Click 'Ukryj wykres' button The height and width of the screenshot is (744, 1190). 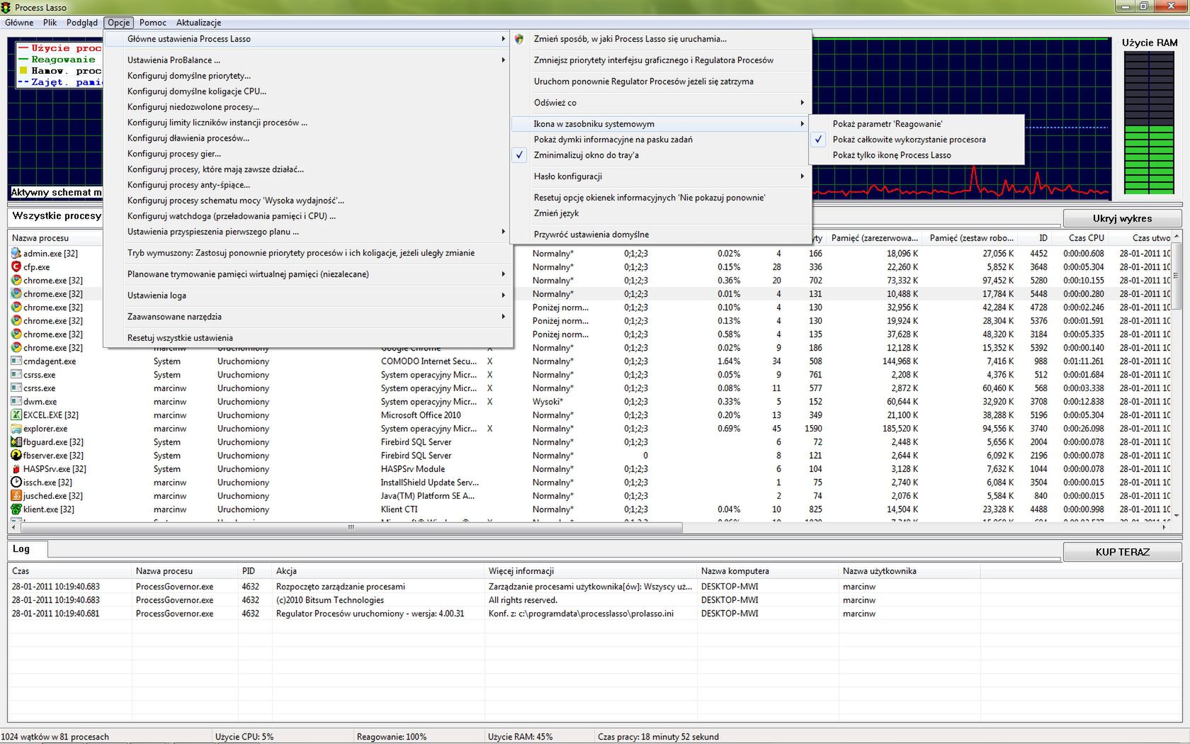[x=1122, y=218]
